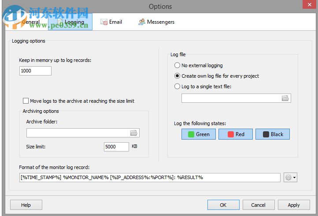This screenshot has width=318, height=216.
Task: Click the Archive folder path field
Action: [x=83, y=133]
